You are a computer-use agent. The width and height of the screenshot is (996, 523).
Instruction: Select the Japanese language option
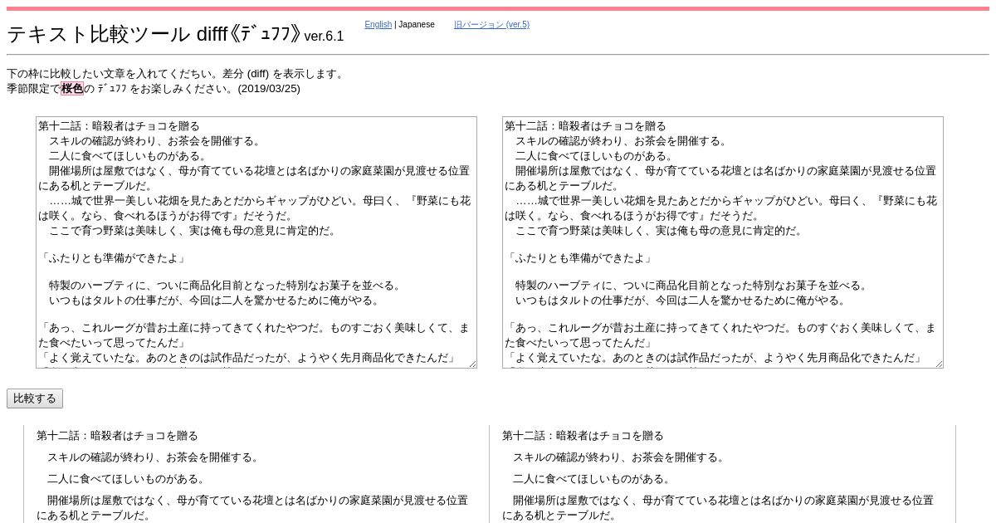pyautogui.click(x=417, y=25)
